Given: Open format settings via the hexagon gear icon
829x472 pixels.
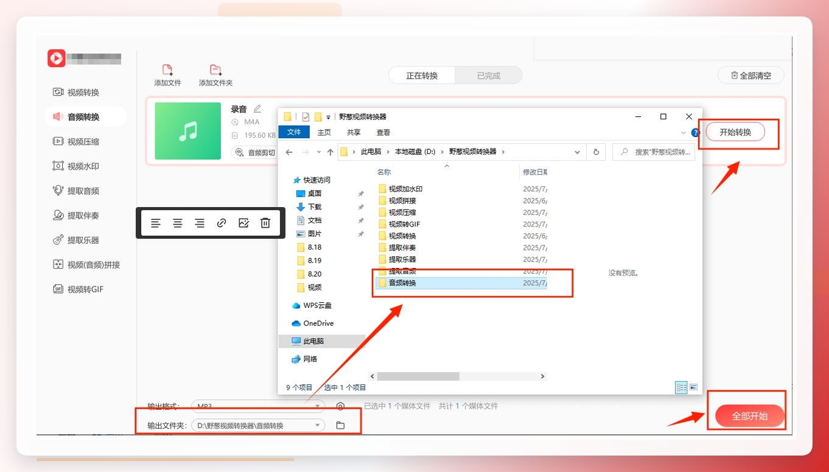Looking at the screenshot, I should point(340,406).
